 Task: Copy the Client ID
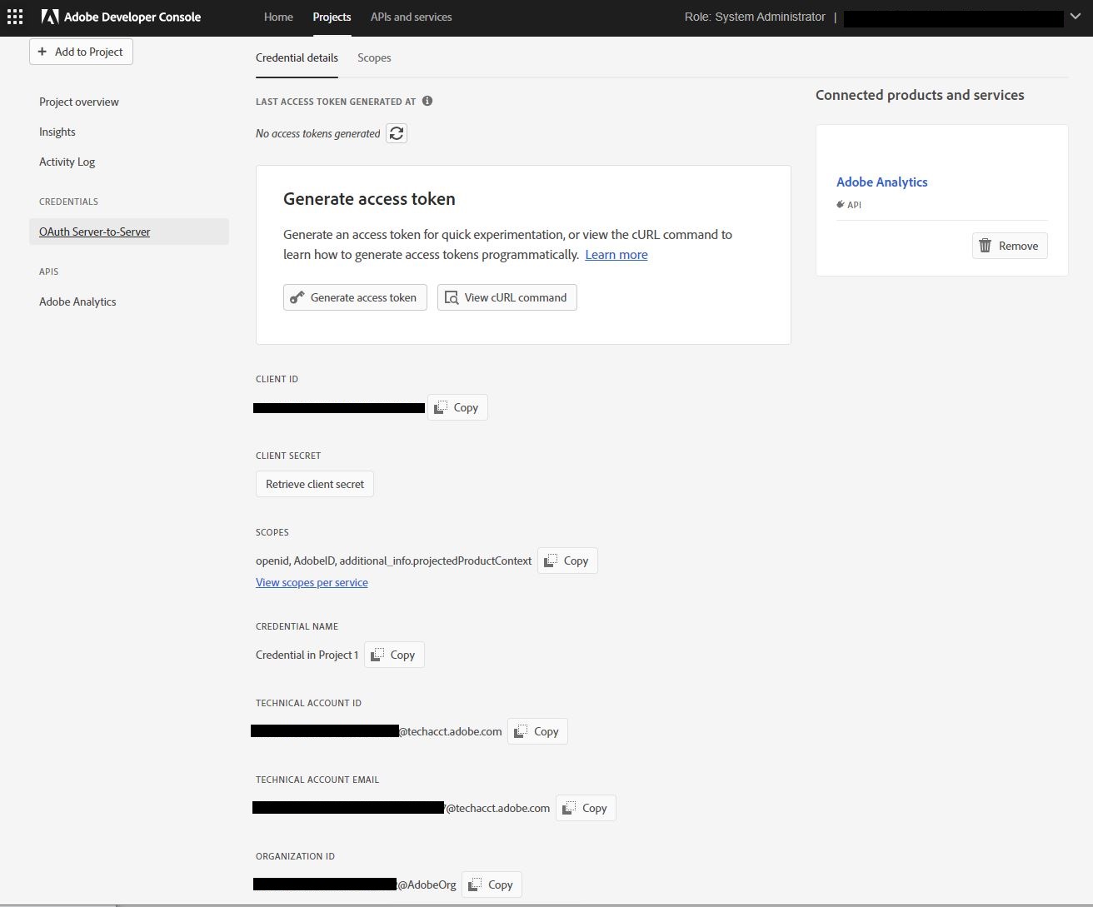point(457,407)
